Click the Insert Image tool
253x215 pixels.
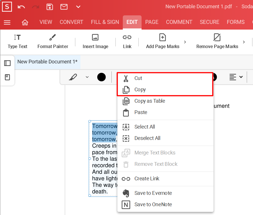(x=95, y=41)
